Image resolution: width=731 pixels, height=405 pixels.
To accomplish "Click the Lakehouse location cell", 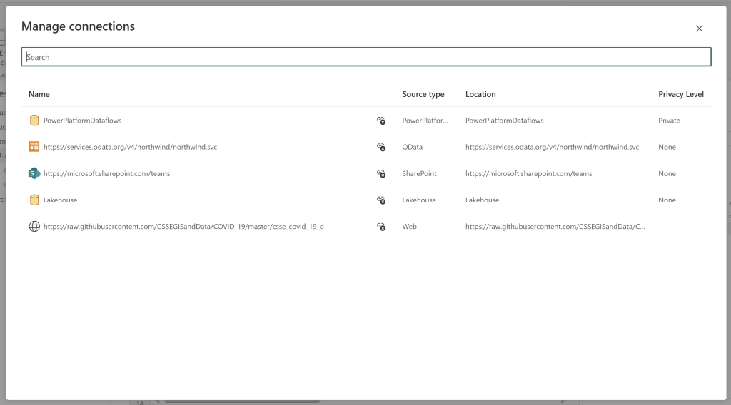I will [x=482, y=200].
